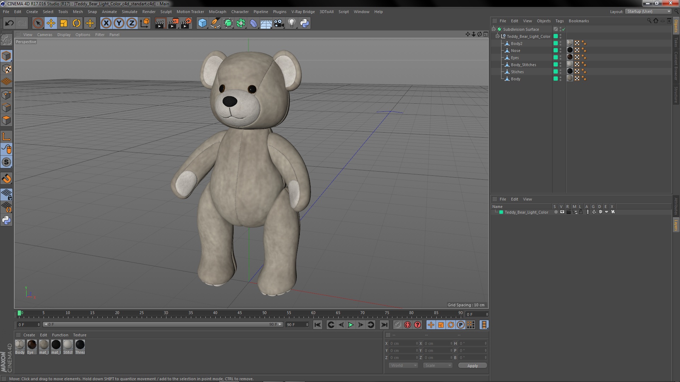This screenshot has height=382, width=680.
Task: Toggle visibility dots for Nose object
Action: (x=560, y=51)
